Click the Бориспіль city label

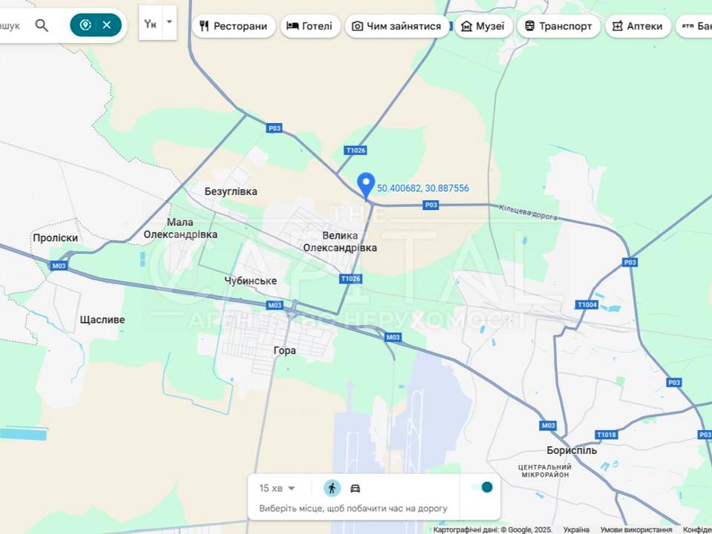(571, 450)
